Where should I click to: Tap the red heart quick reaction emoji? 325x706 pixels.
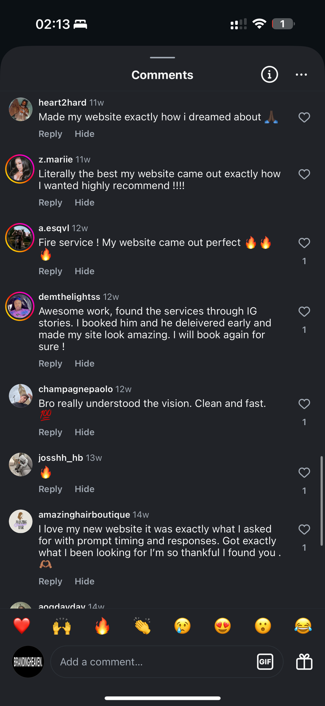pyautogui.click(x=22, y=626)
